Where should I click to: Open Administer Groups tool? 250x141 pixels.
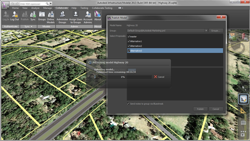coord(62,17)
